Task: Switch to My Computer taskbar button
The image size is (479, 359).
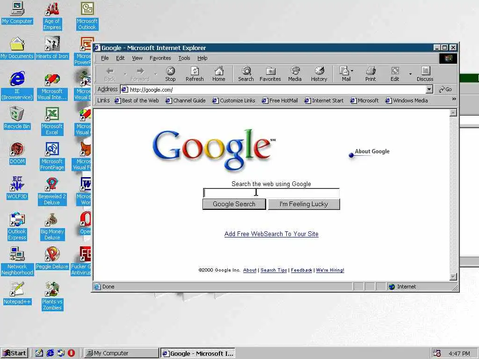Action: (121, 353)
